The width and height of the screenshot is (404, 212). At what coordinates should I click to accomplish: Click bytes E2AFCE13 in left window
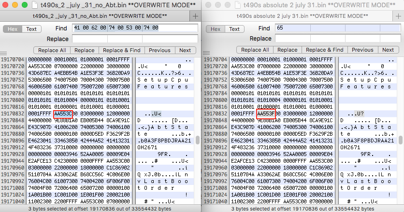(40, 161)
